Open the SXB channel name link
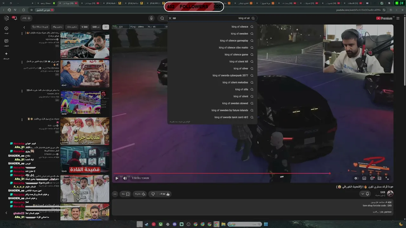Viewport: 406px width, 228px height. [383, 192]
